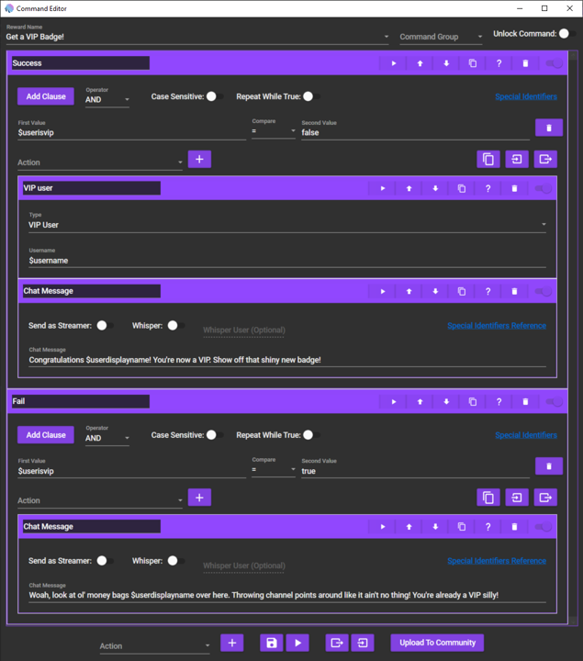
Task: Import actions into Success block
Action: pyautogui.click(x=517, y=160)
